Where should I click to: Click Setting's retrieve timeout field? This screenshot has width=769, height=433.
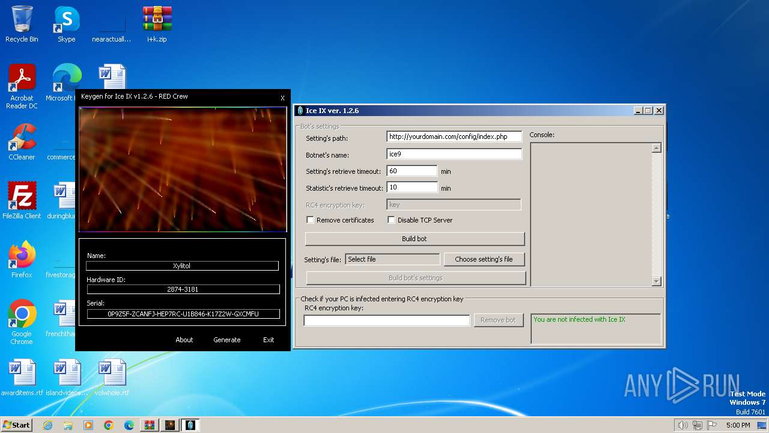[x=412, y=171]
